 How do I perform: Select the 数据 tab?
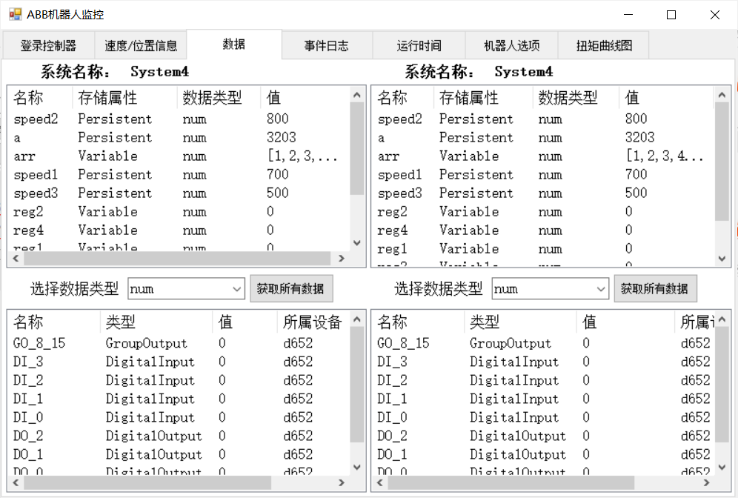click(233, 44)
